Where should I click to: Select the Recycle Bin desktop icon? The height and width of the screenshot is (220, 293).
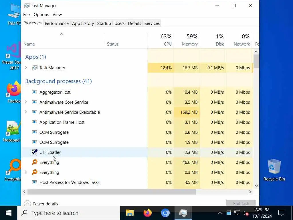point(274,170)
